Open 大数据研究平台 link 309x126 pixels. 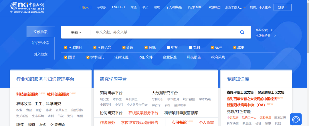point(165,93)
